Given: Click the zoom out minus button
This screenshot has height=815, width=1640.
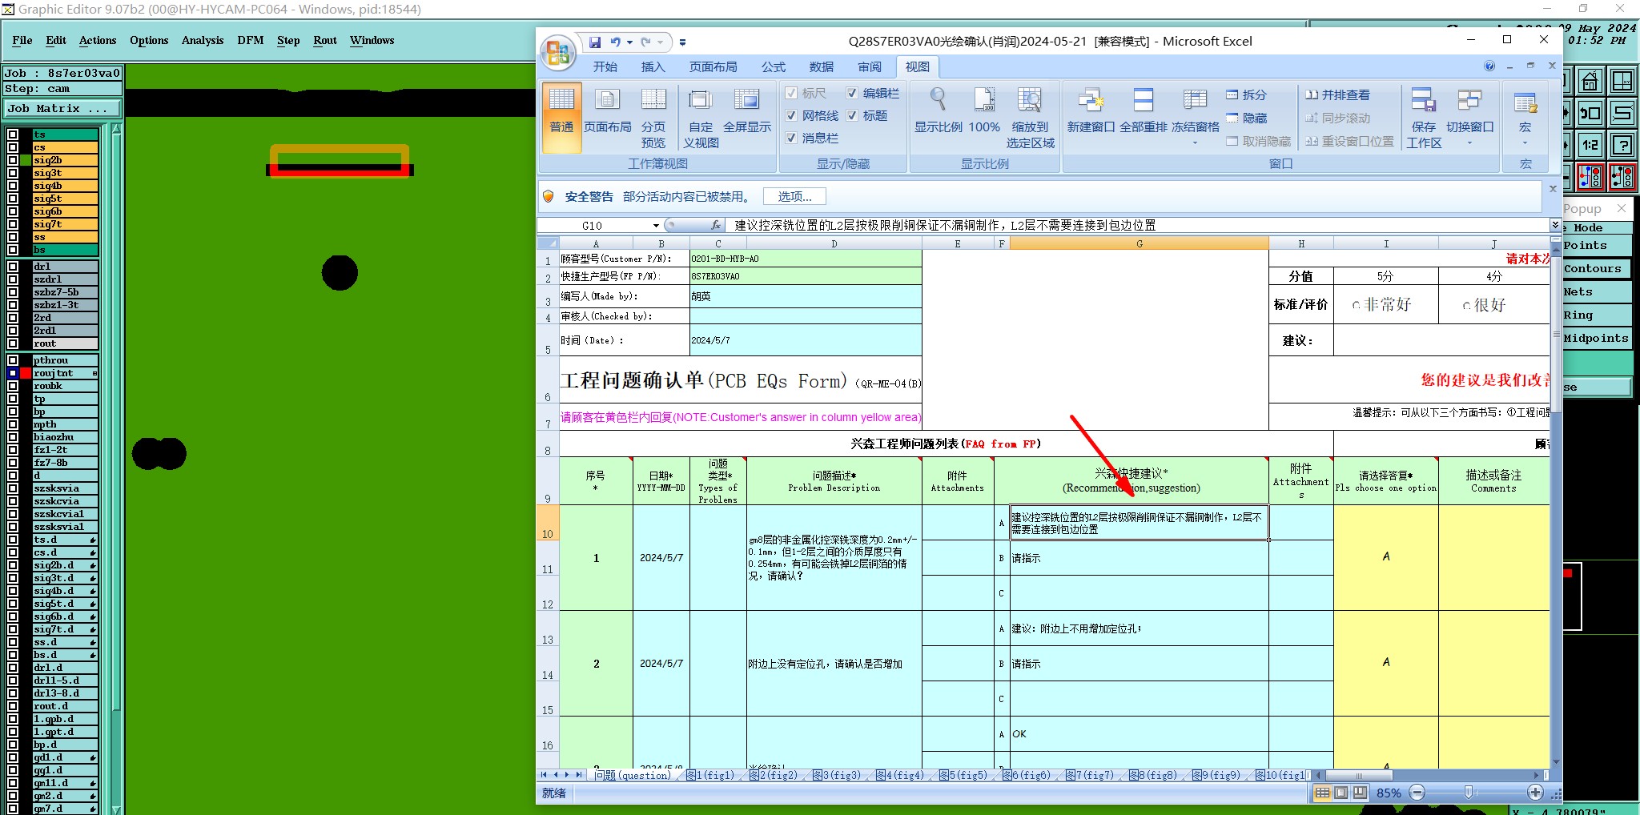Looking at the screenshot, I should (1417, 793).
